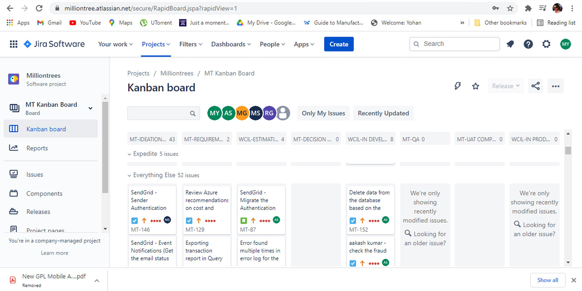
Task: Click the share board icon
Action: [536, 86]
